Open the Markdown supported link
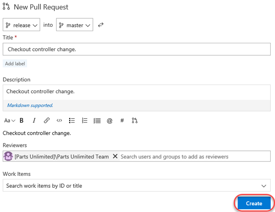 coord(30,105)
